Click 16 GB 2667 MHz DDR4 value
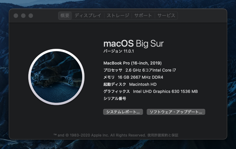236x149 pixels. (140, 77)
